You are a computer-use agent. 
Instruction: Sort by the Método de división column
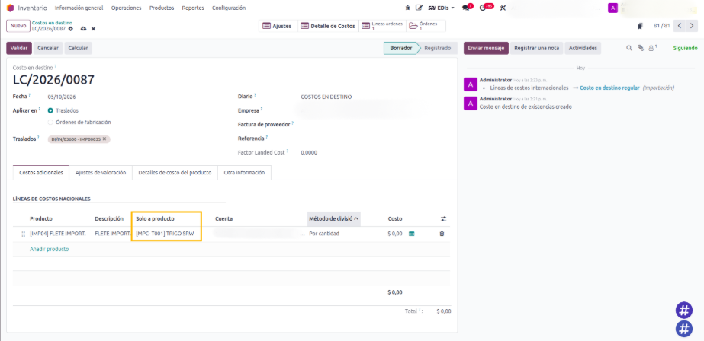(333, 218)
